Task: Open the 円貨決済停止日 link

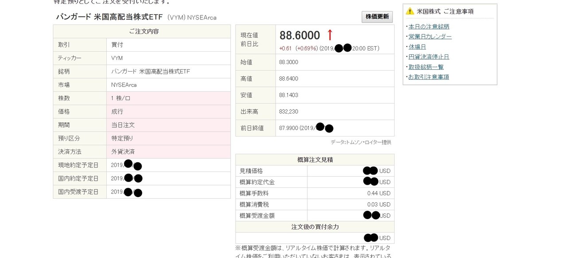Action: pyautogui.click(x=429, y=57)
